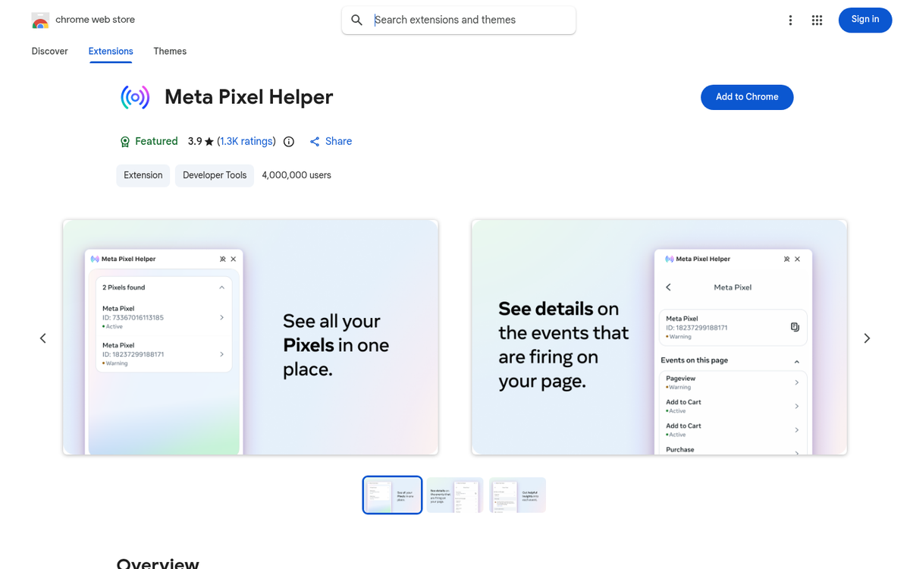Show next screenshot with right arrow
The height and width of the screenshot is (569, 910).
(x=867, y=338)
